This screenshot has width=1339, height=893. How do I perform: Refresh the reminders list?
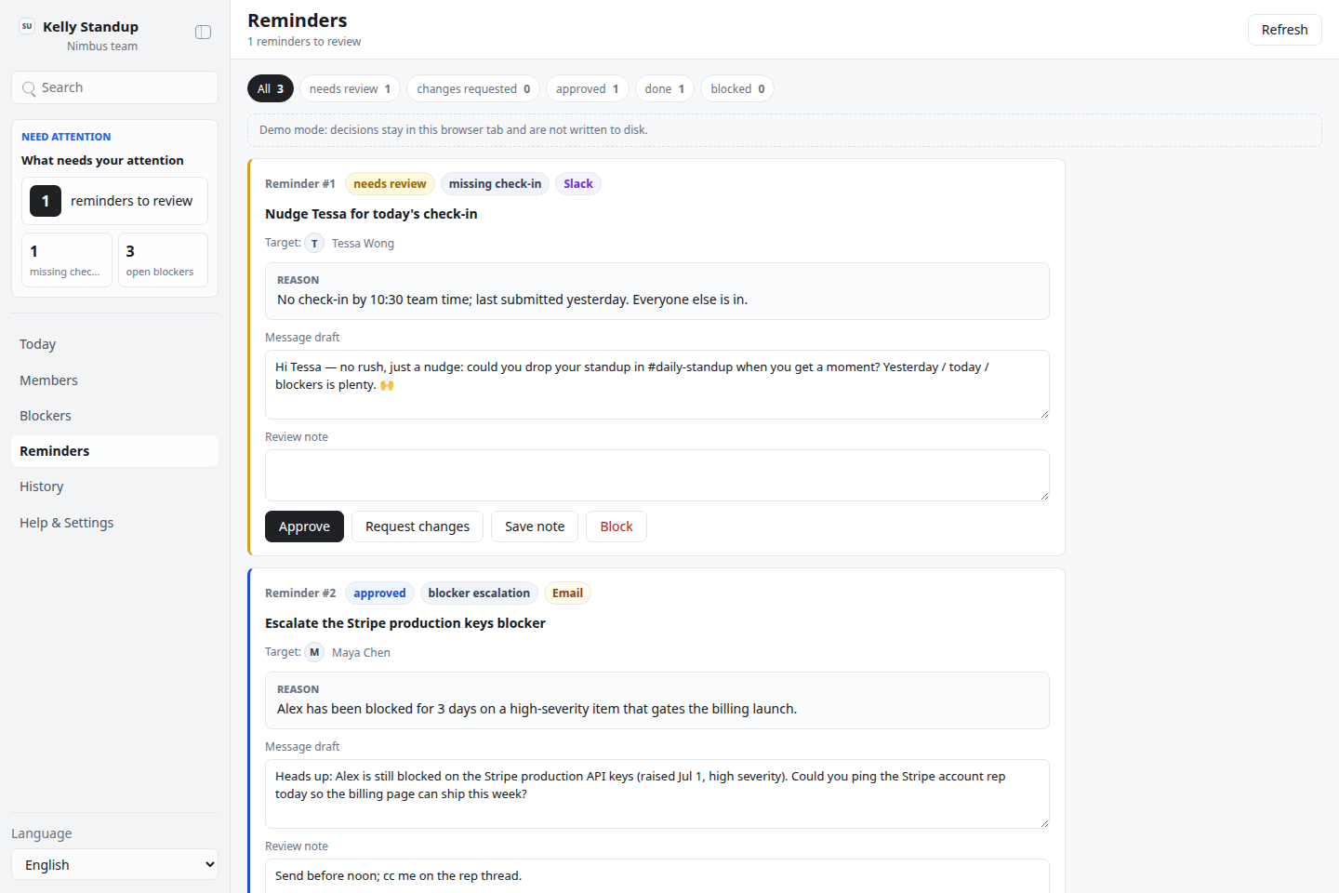[x=1284, y=30]
